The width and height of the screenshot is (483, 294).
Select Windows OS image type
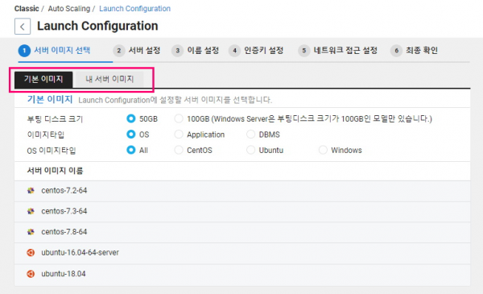tap(323, 150)
